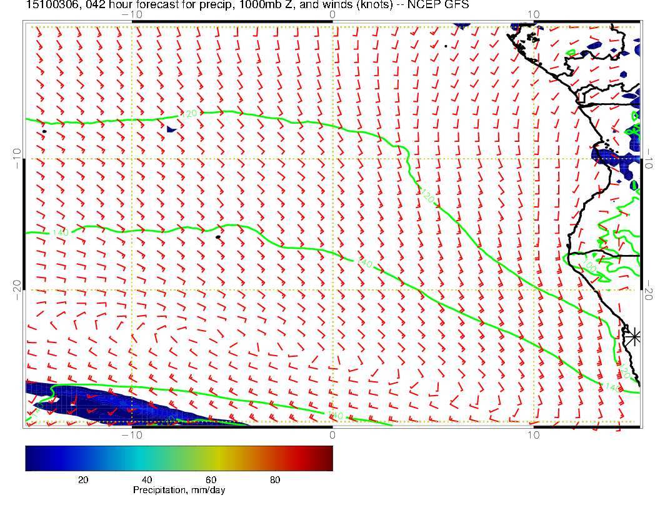Click the colorbar tick label 20
This screenshot has height=510, width=660.
(82, 479)
